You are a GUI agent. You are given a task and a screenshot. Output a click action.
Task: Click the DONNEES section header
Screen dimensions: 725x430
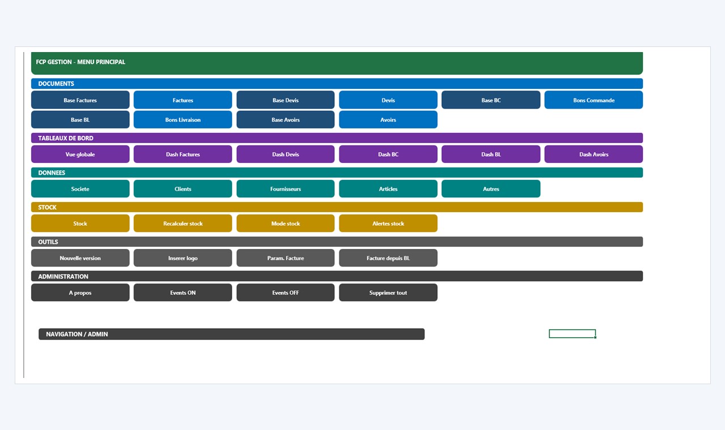pyautogui.click(x=337, y=173)
